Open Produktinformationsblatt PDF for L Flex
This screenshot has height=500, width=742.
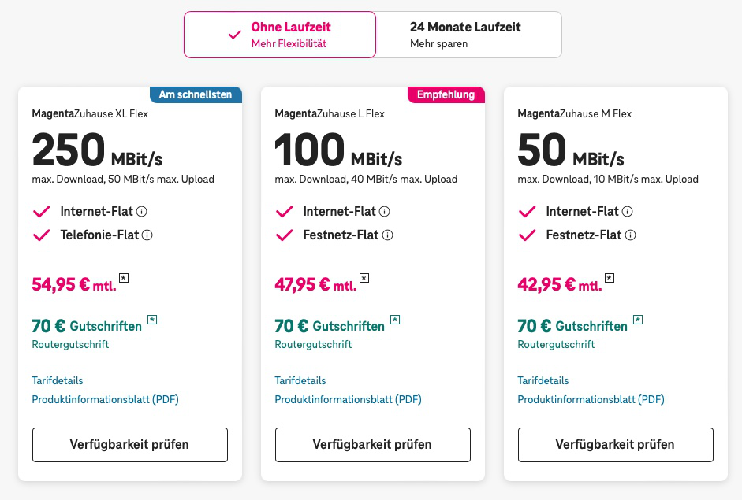pyautogui.click(x=348, y=400)
